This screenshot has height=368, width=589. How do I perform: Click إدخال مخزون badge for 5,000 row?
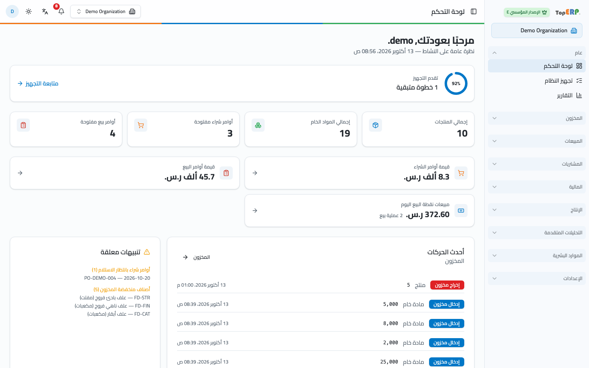(x=447, y=304)
